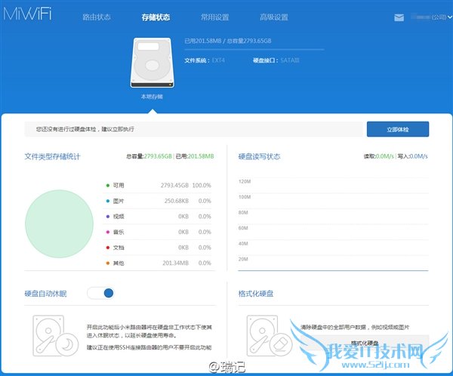Open the 高级设置 tab
This screenshot has height=376, width=453.
pyautogui.click(x=274, y=17)
